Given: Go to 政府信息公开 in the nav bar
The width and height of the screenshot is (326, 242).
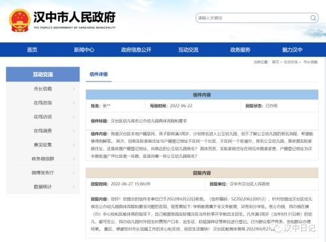Looking at the screenshot, I should pos(136,50).
